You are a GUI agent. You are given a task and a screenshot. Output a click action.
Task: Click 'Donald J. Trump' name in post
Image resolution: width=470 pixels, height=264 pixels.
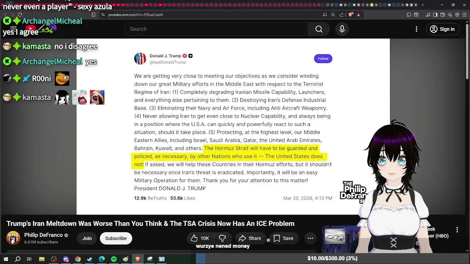pos(165,56)
